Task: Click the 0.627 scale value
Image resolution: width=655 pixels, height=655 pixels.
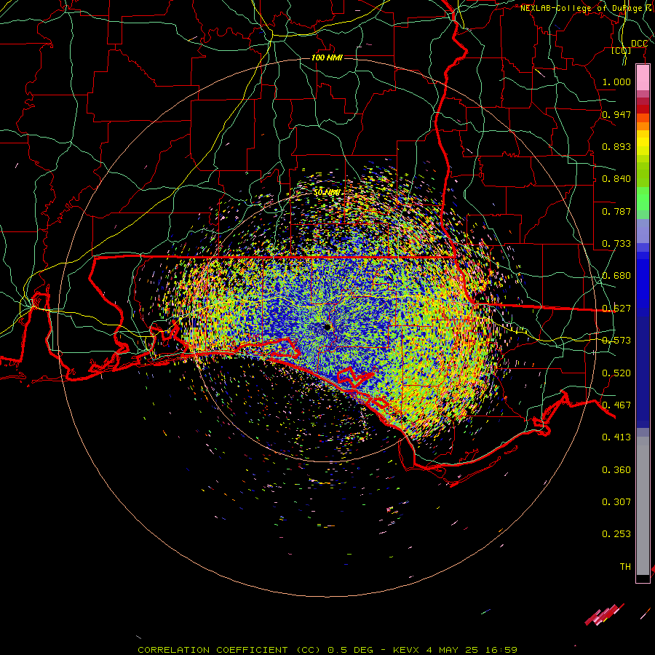Action: coord(616,309)
